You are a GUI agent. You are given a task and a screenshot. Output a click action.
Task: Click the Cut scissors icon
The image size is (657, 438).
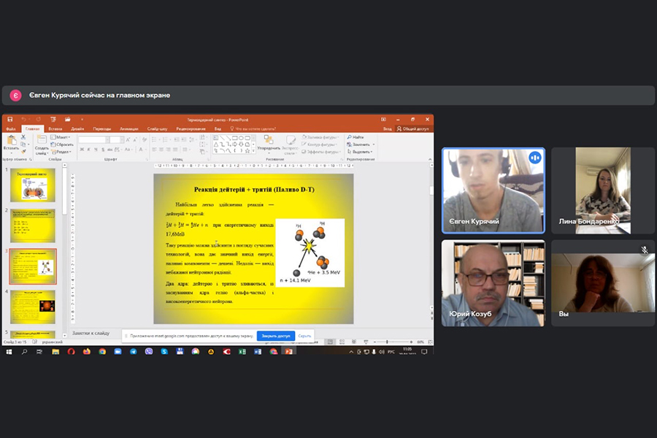pos(23,137)
